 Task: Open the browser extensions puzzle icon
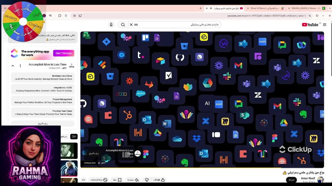[60, 16]
